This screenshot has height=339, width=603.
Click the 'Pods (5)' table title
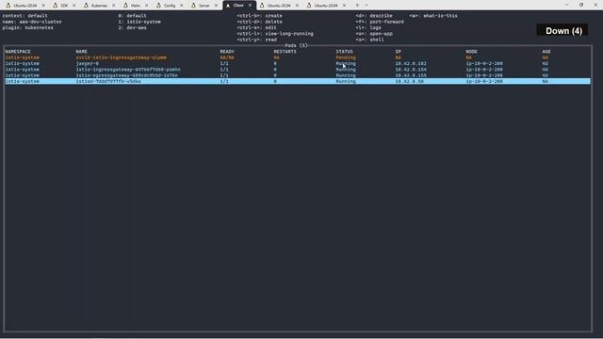(x=296, y=45)
